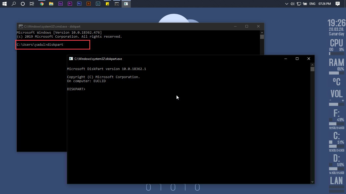Maximize the diskpart.exe window
The height and width of the screenshot is (194, 346).
pyautogui.click(x=297, y=59)
